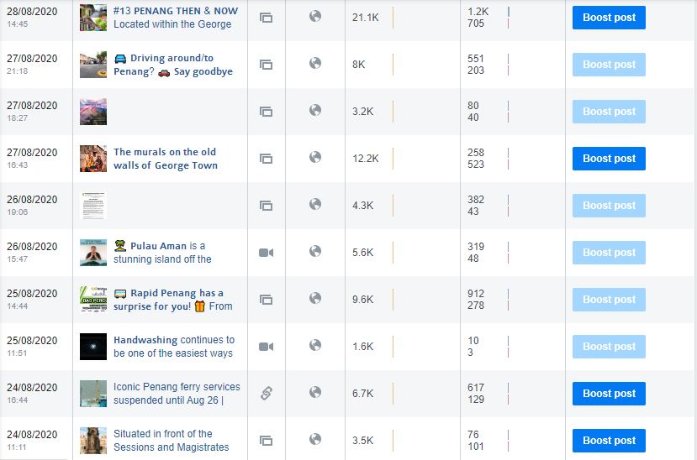The height and width of the screenshot is (460, 697).
Task: Click the photo type icon for Penang Then & Now post
Action: pyautogui.click(x=266, y=18)
